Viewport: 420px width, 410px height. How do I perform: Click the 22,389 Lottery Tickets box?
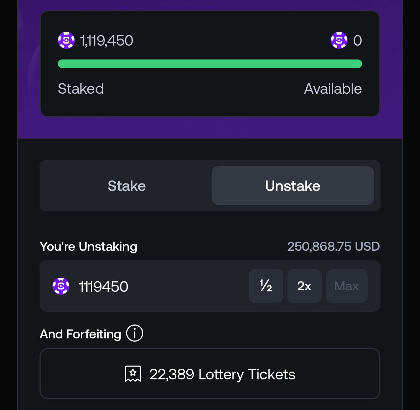[x=210, y=374]
